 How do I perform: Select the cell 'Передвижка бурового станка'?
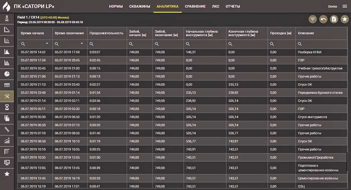(x=321, y=92)
